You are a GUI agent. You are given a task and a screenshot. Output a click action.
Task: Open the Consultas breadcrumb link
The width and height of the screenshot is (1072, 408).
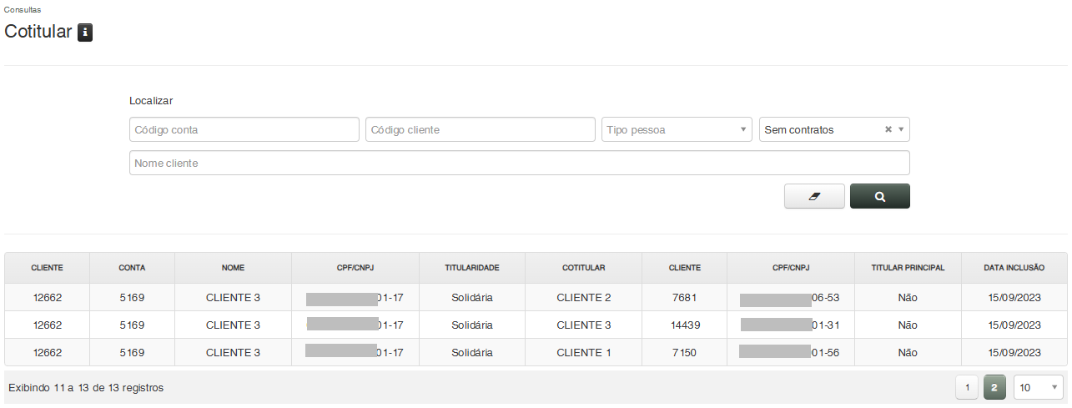[23, 9]
